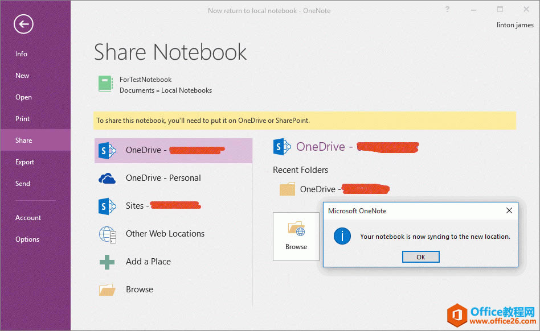Close the Microsoft OneNote sync dialog
The width and height of the screenshot is (540, 331).
(x=509, y=210)
